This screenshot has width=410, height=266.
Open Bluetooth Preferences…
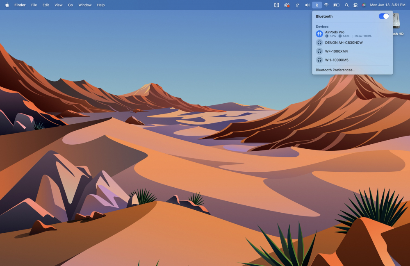(335, 70)
